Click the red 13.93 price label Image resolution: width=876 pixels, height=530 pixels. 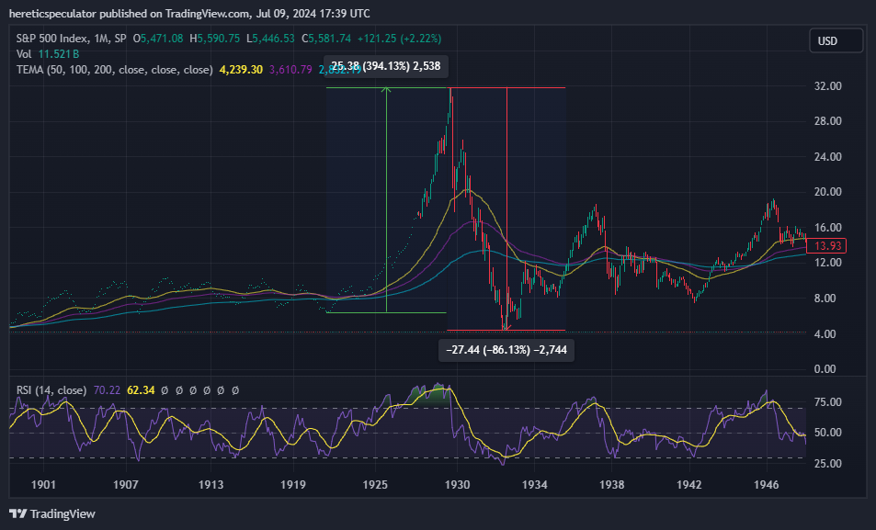[827, 246]
